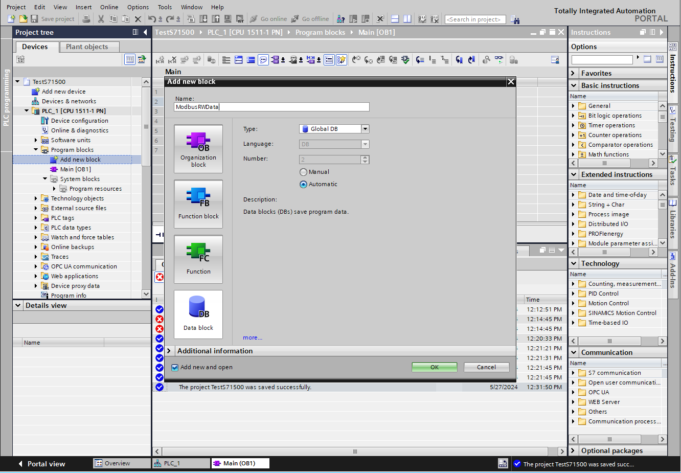Screen dimensions: 681x473
Task: Expand the Bit logic operations folder
Action: pyautogui.click(x=573, y=116)
